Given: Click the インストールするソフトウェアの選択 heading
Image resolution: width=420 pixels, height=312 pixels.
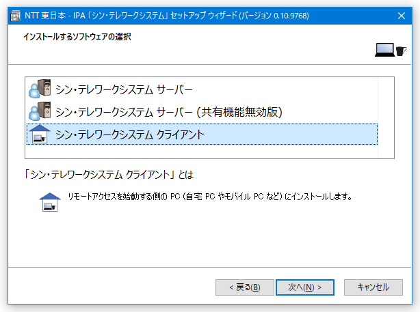Looking at the screenshot, I should click(77, 37).
